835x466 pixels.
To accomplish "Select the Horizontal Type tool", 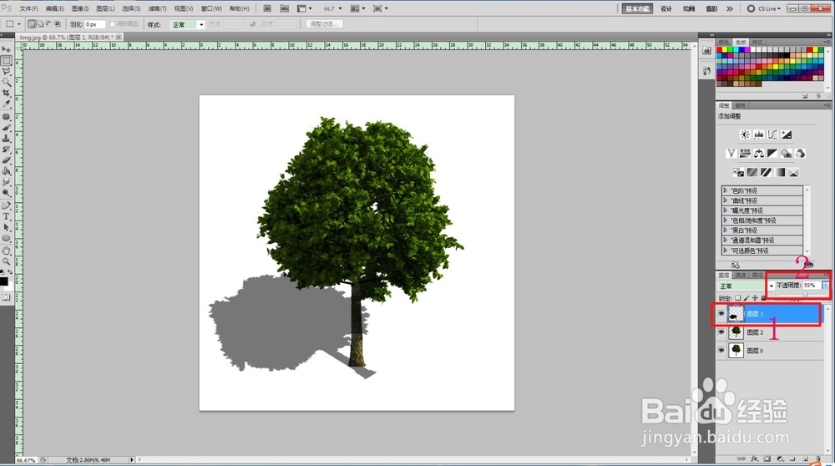I will tap(7, 215).
